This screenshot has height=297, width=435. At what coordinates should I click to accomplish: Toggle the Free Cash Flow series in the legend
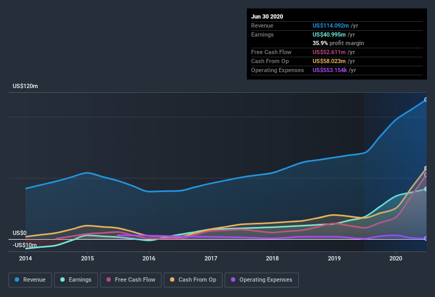point(131,280)
